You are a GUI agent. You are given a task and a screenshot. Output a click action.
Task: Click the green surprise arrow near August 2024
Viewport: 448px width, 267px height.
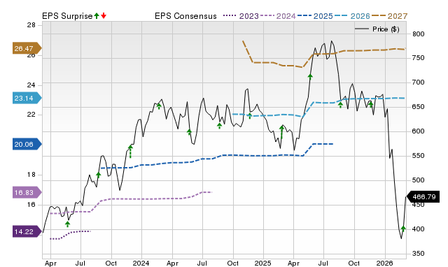click(219, 126)
